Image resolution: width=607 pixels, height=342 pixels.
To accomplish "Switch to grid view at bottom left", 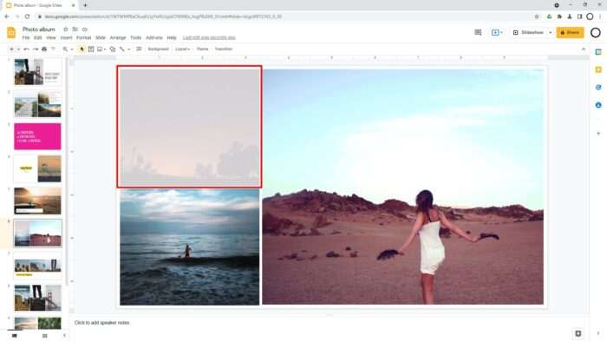I will [44, 336].
